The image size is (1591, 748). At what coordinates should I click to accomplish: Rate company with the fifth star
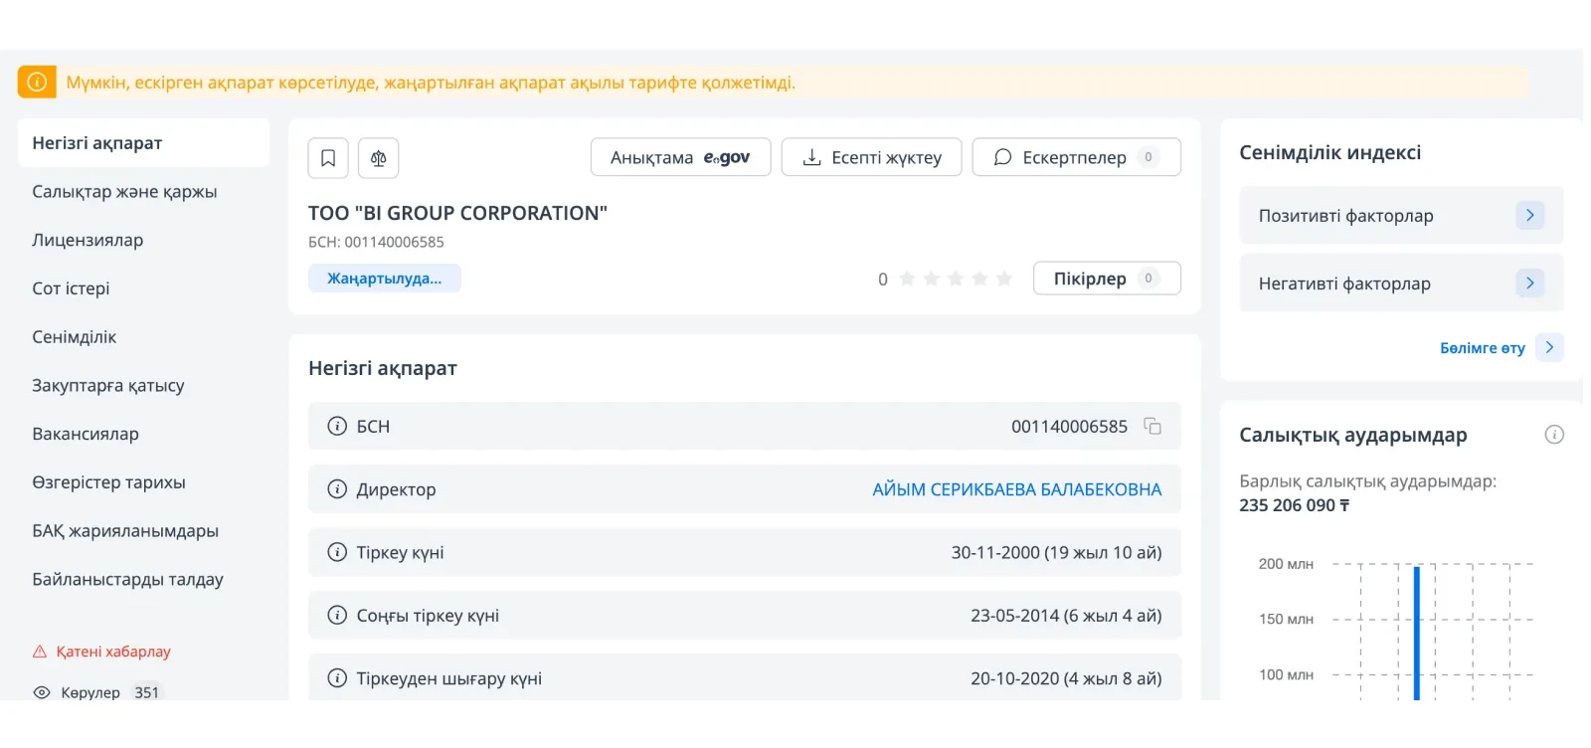pos(1004,279)
